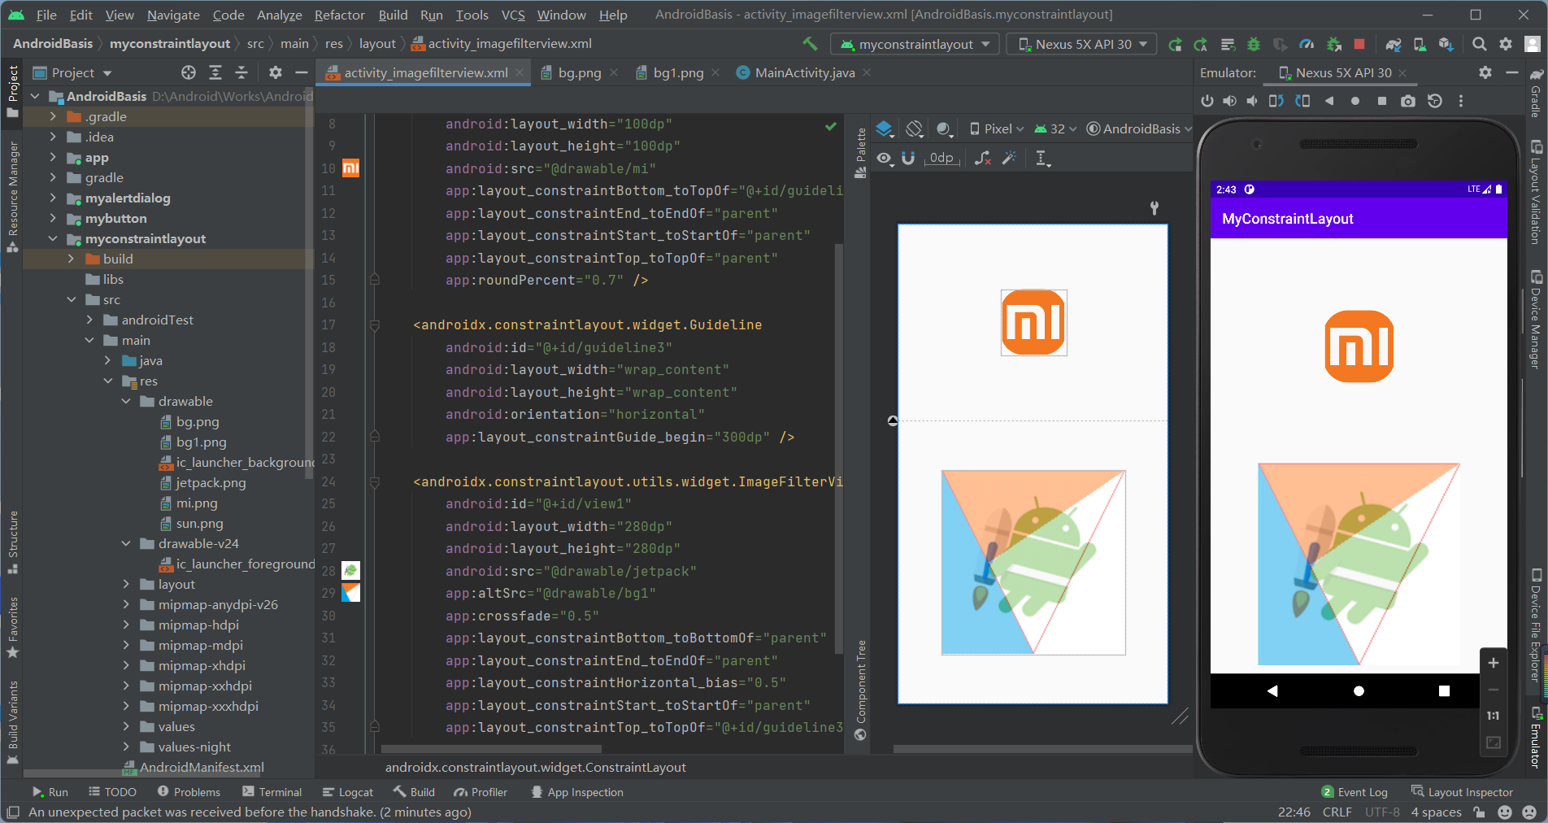Screen dimensions: 1548x823
Task: Toggle Autoconnect magnet icon
Action: point(908,158)
